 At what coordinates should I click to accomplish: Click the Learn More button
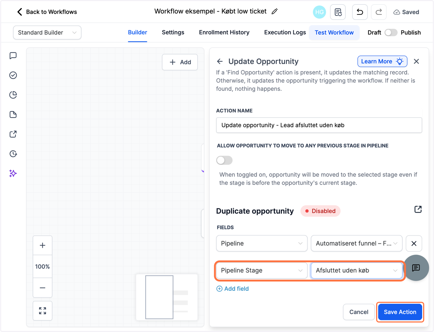382,61
